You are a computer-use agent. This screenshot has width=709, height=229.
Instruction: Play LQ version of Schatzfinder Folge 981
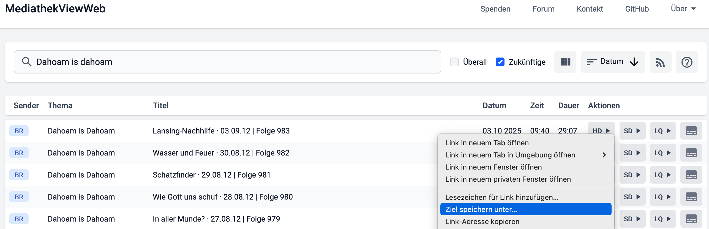click(663, 175)
